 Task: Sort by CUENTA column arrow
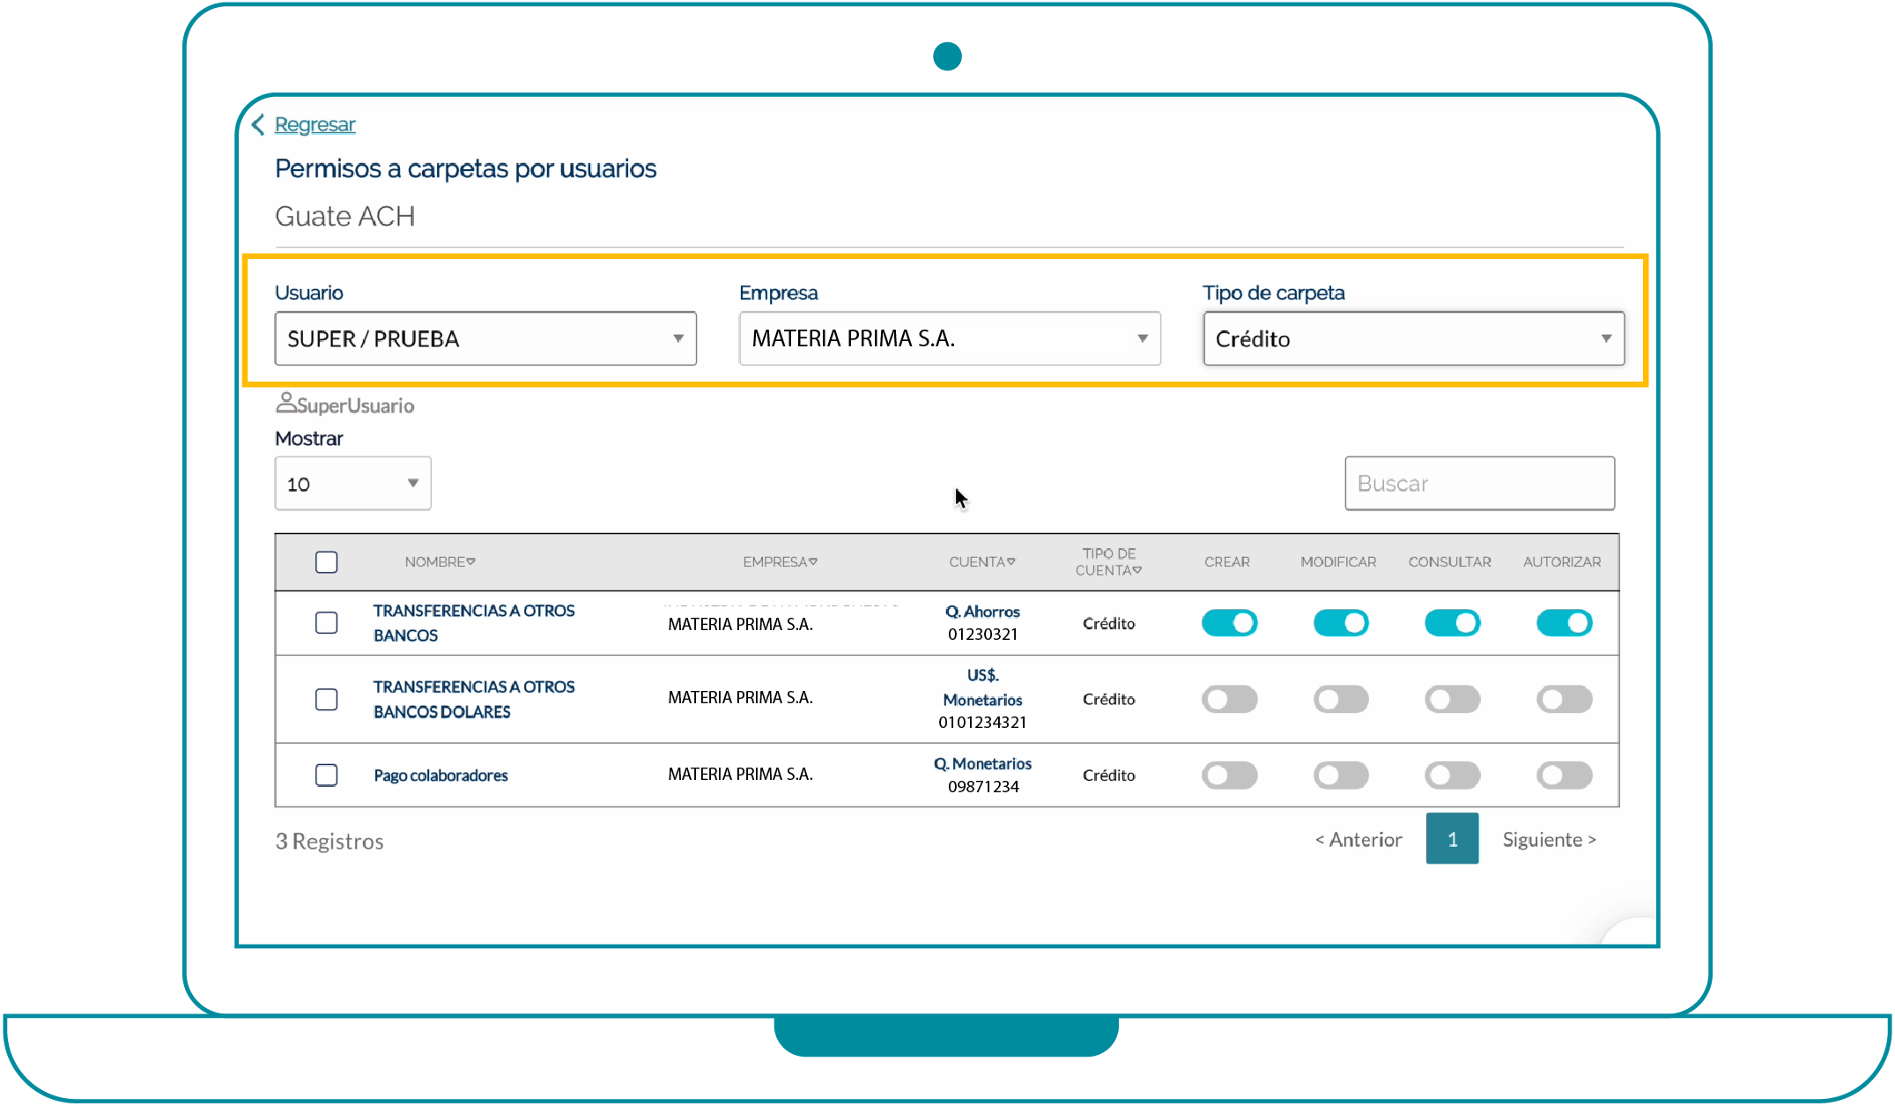tap(1011, 561)
